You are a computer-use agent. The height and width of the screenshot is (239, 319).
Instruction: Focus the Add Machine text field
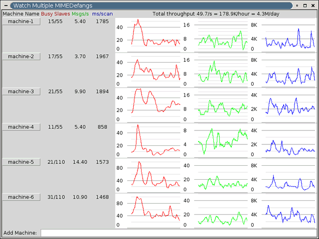coord(178,233)
